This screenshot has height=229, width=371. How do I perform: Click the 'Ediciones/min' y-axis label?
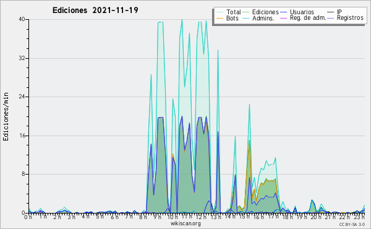(6, 116)
